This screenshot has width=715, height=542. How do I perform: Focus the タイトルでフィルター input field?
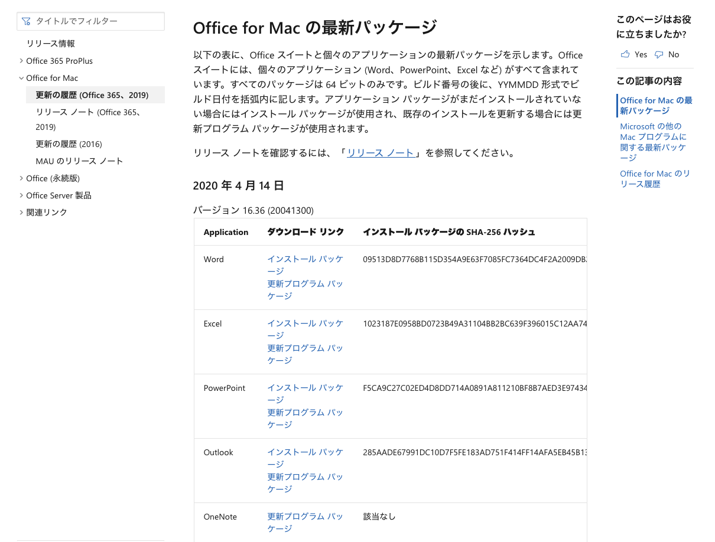point(90,21)
